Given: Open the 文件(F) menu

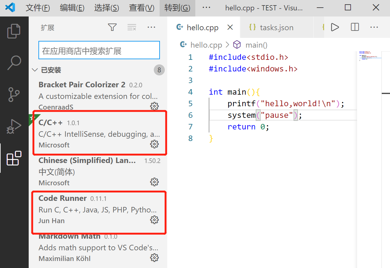Looking at the screenshot, I should [38, 8].
